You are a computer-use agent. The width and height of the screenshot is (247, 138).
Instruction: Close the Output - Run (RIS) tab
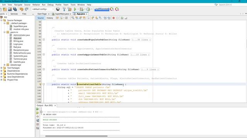point(55,105)
